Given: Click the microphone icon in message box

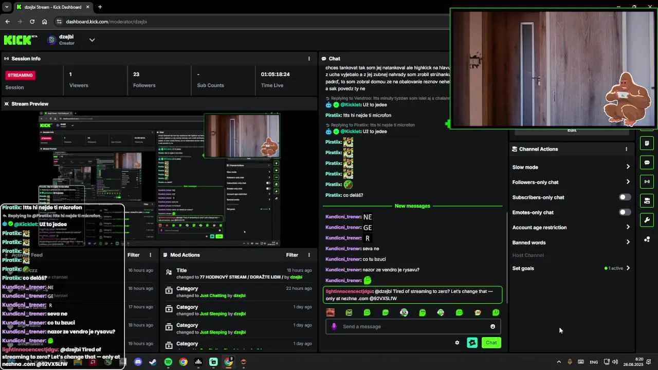Looking at the screenshot, I should [x=334, y=326].
